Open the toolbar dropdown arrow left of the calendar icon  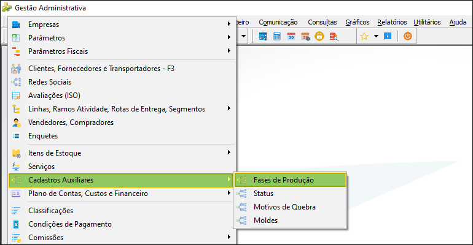click(x=243, y=36)
